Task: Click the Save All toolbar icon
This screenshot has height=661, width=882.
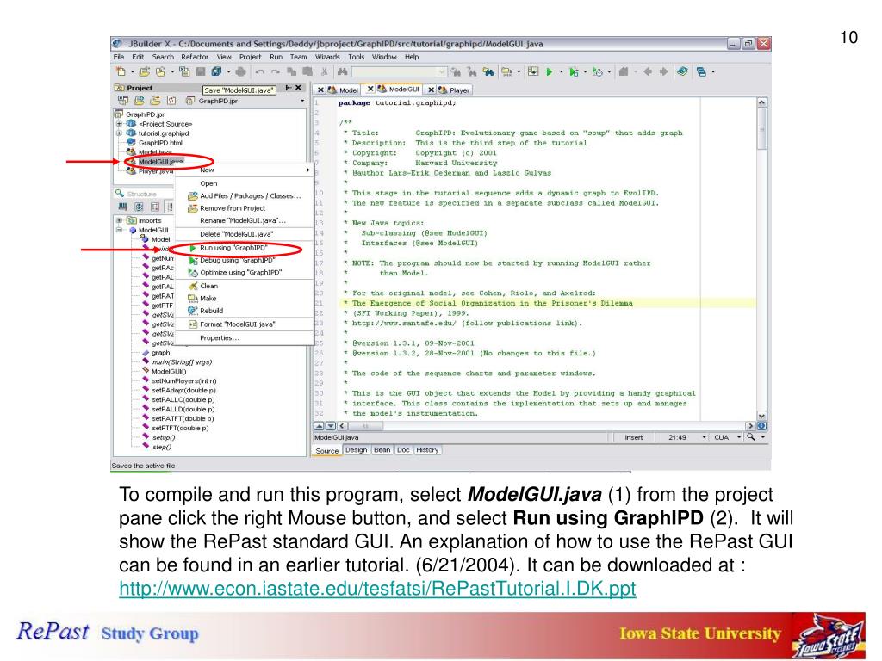Action: pos(216,71)
